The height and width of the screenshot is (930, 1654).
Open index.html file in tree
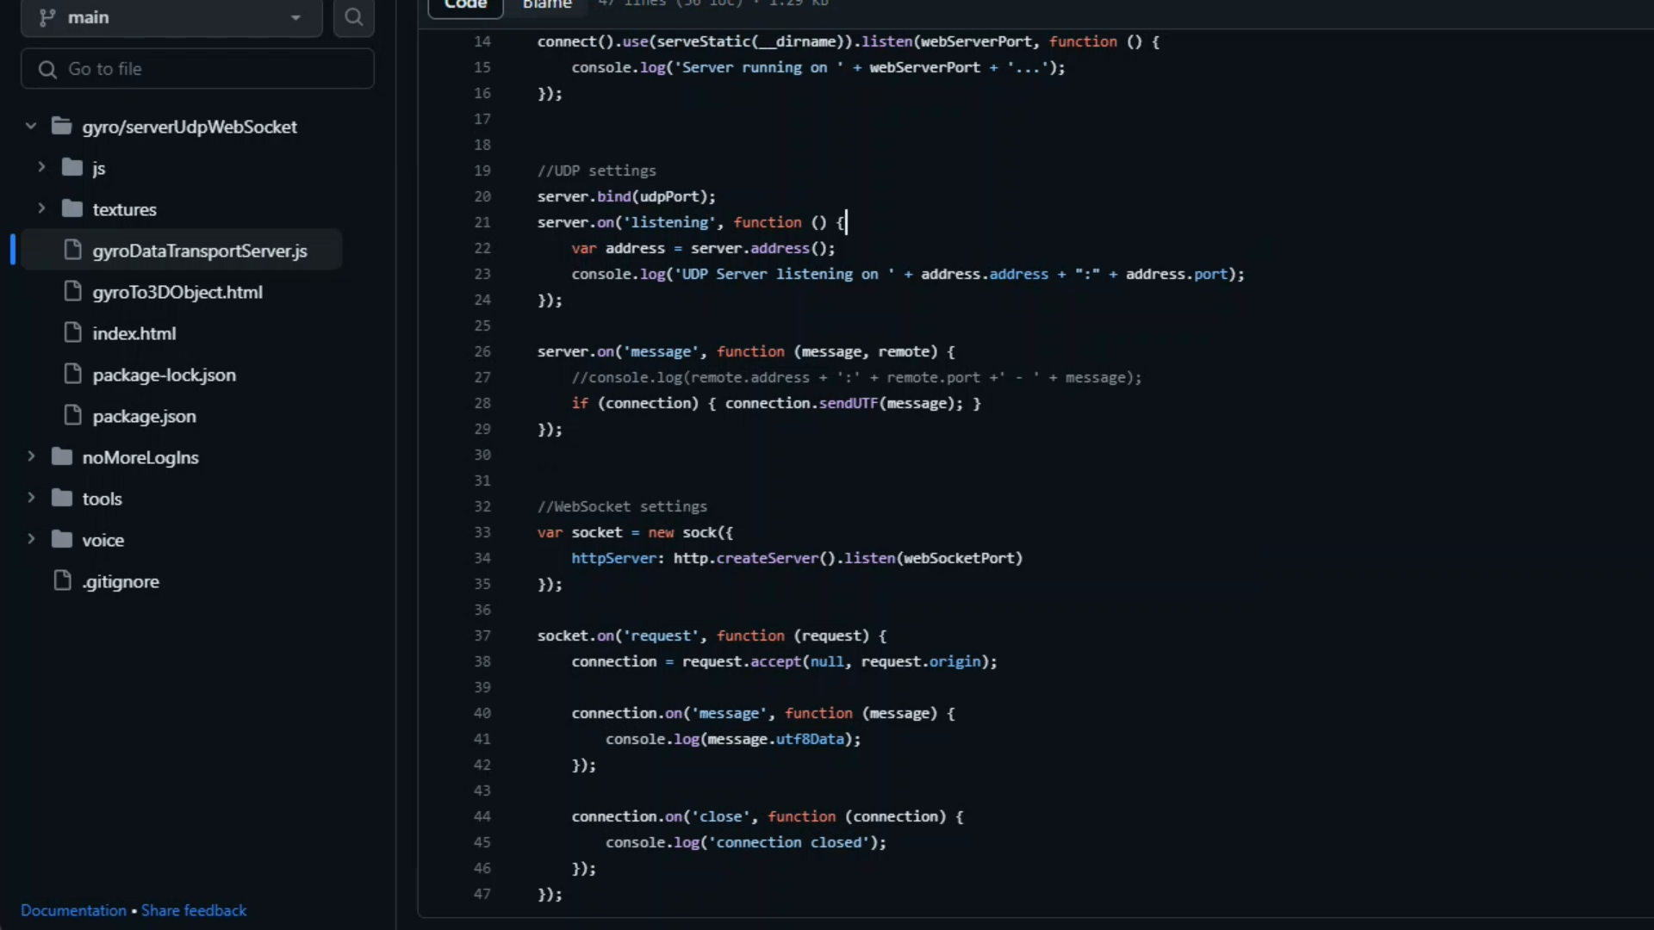tap(134, 333)
